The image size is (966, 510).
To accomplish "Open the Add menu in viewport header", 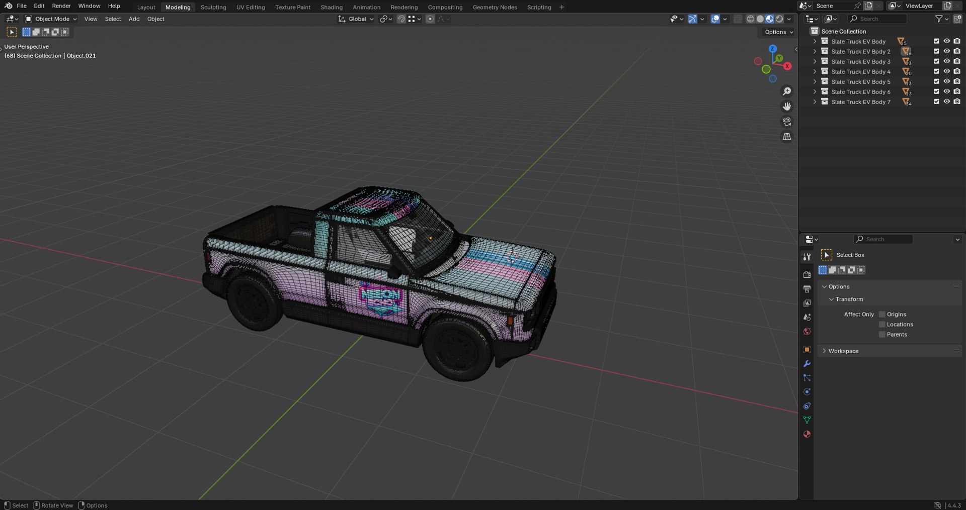I will pyautogui.click(x=134, y=19).
